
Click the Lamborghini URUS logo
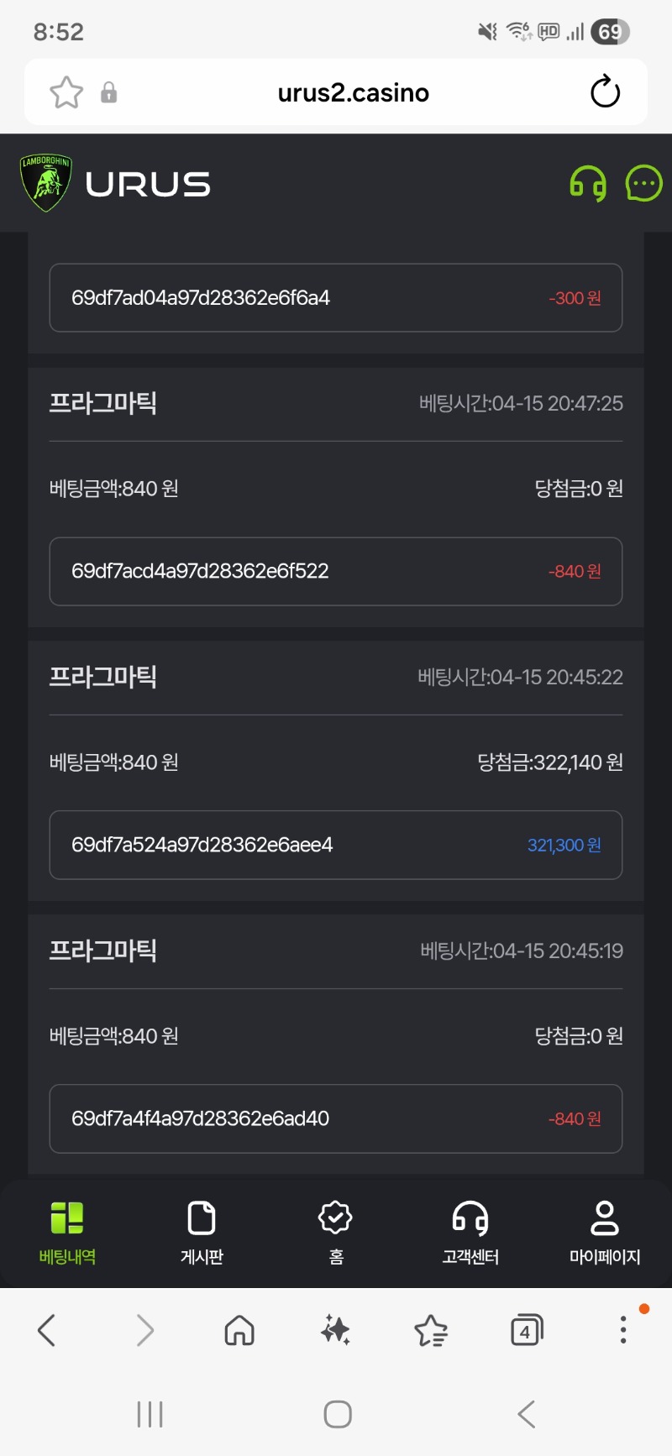pos(116,184)
